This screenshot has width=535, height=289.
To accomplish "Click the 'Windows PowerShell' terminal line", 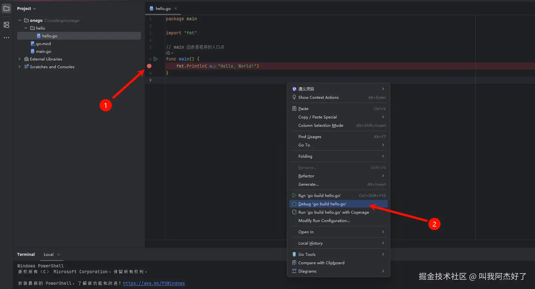I will click(41, 266).
